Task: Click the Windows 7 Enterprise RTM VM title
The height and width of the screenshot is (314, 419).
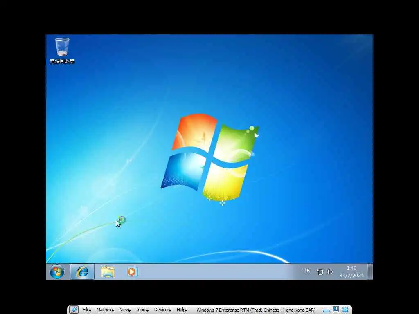Action: 256,310
